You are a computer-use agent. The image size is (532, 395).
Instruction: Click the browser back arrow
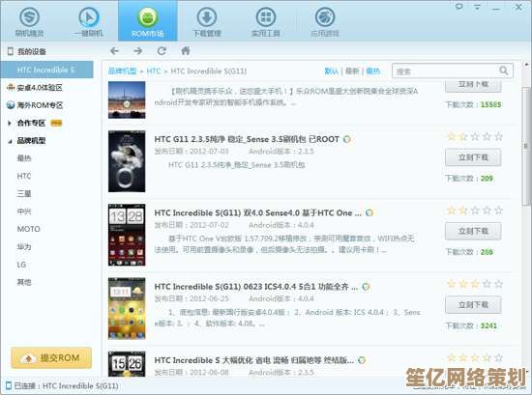[114, 51]
